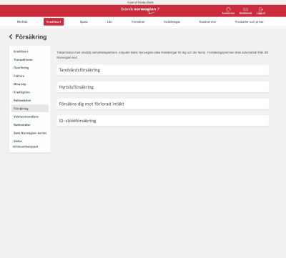The width and height of the screenshot is (286, 258).
Task: Open Min sida in top navigation
Action: tap(22, 21)
